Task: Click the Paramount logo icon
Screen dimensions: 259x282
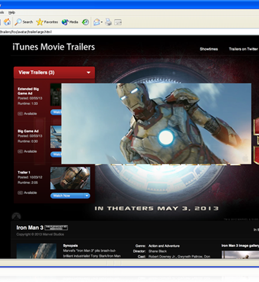Action: pyautogui.click(x=16, y=217)
